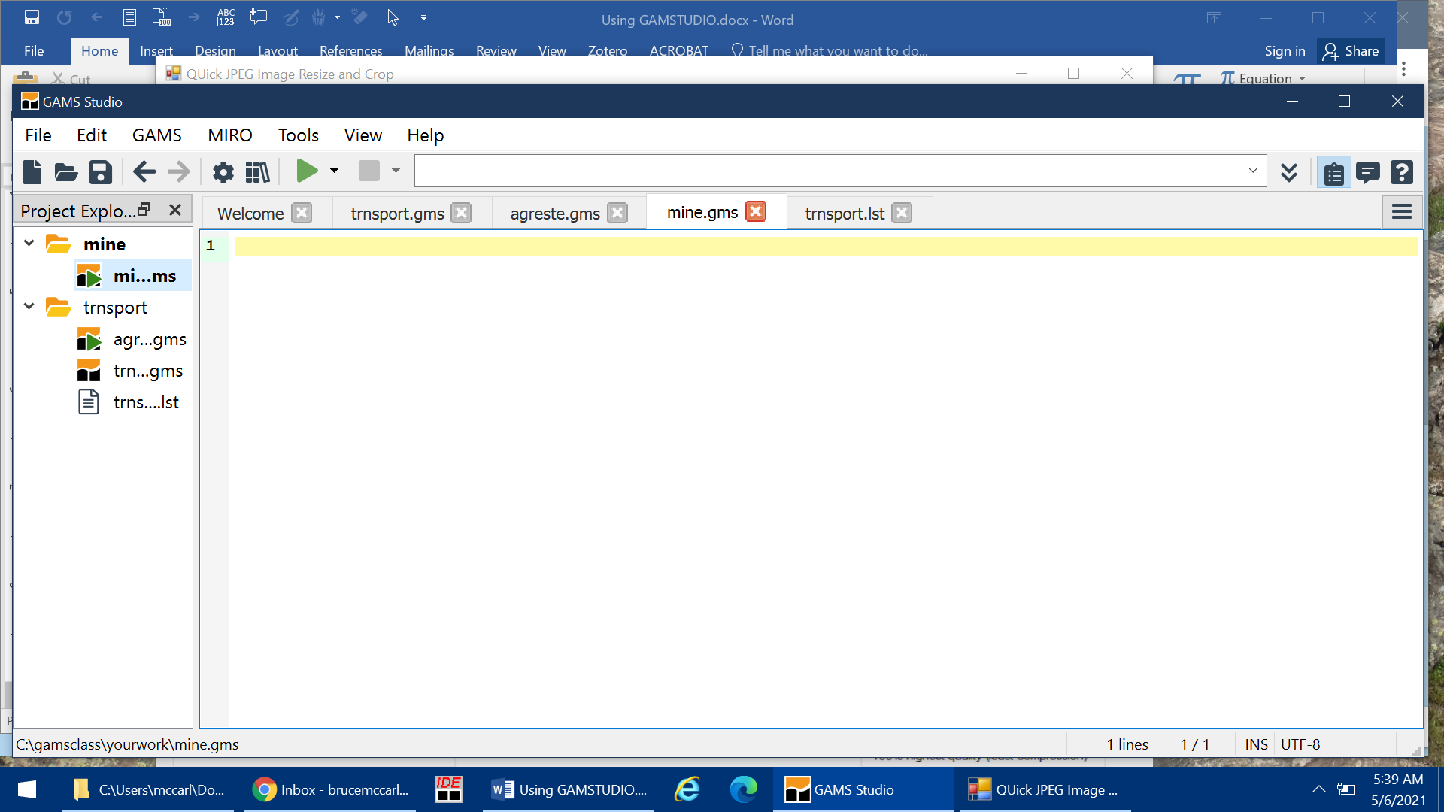Run GAMS with the green play button
The height and width of the screenshot is (812, 1444).
click(306, 171)
